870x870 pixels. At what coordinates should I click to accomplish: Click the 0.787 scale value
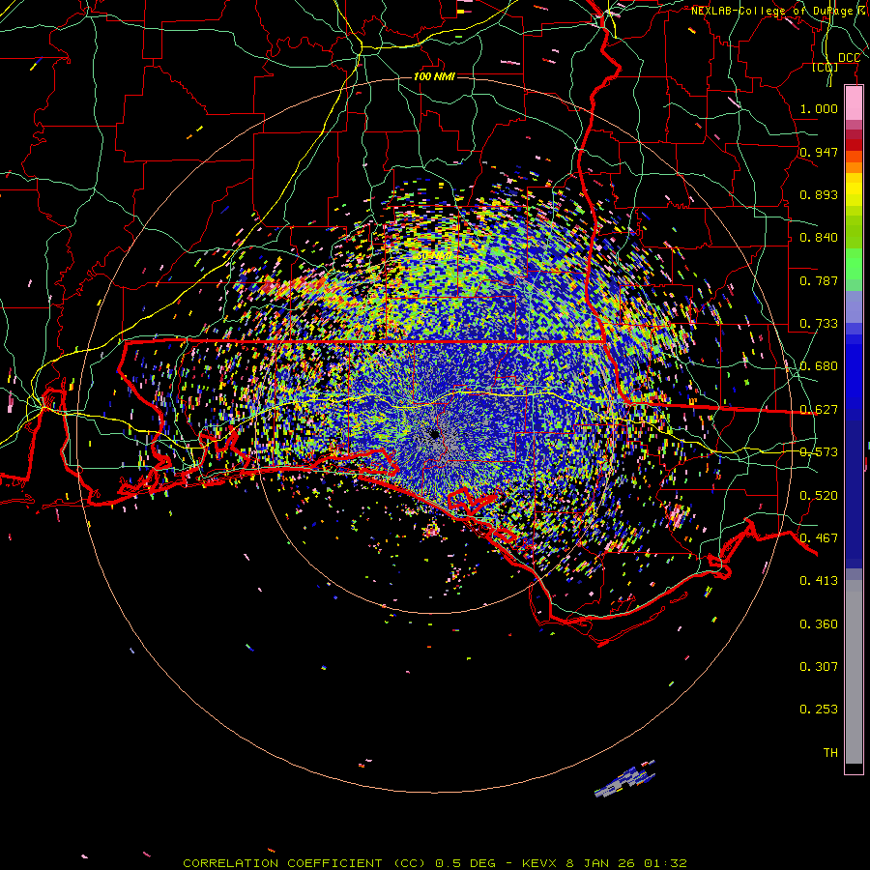click(x=819, y=280)
